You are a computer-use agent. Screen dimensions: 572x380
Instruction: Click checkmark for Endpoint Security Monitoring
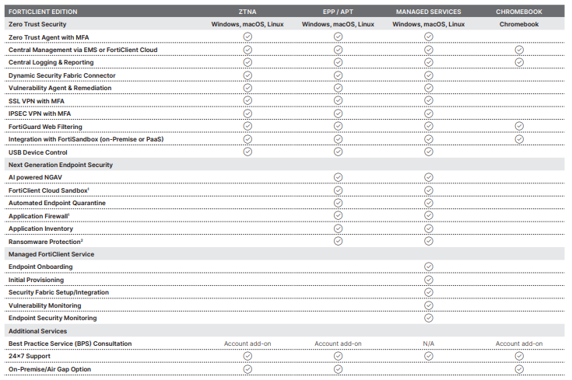click(x=429, y=318)
